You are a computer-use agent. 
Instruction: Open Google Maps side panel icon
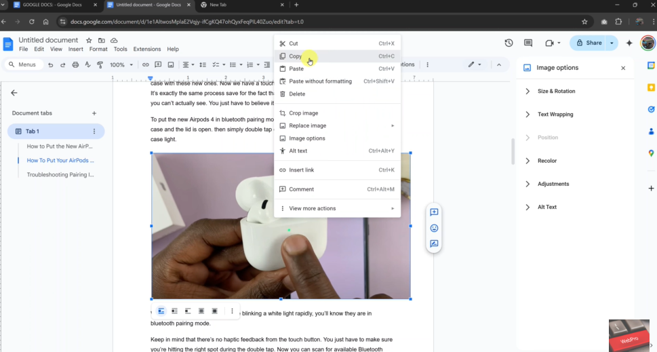click(x=651, y=153)
